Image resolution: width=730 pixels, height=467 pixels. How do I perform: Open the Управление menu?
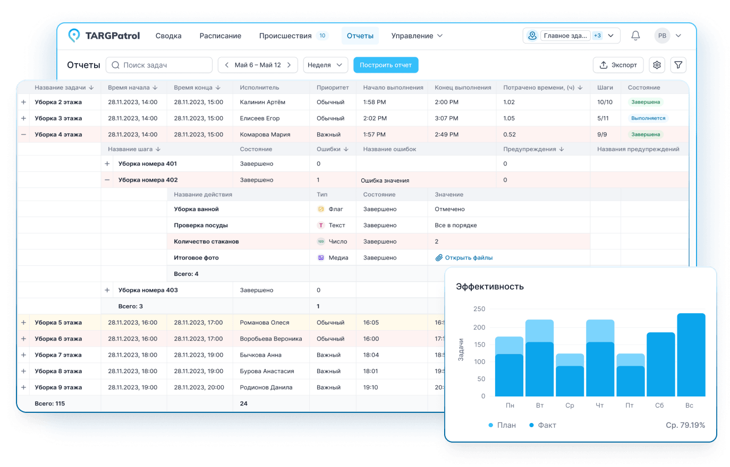point(417,36)
